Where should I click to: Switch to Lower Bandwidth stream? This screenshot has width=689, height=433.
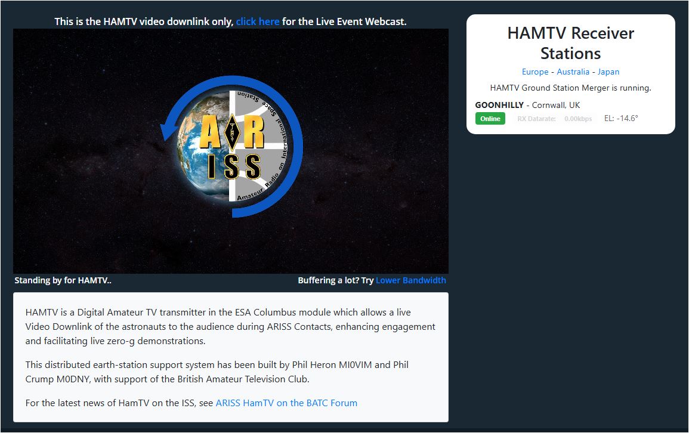tap(410, 280)
